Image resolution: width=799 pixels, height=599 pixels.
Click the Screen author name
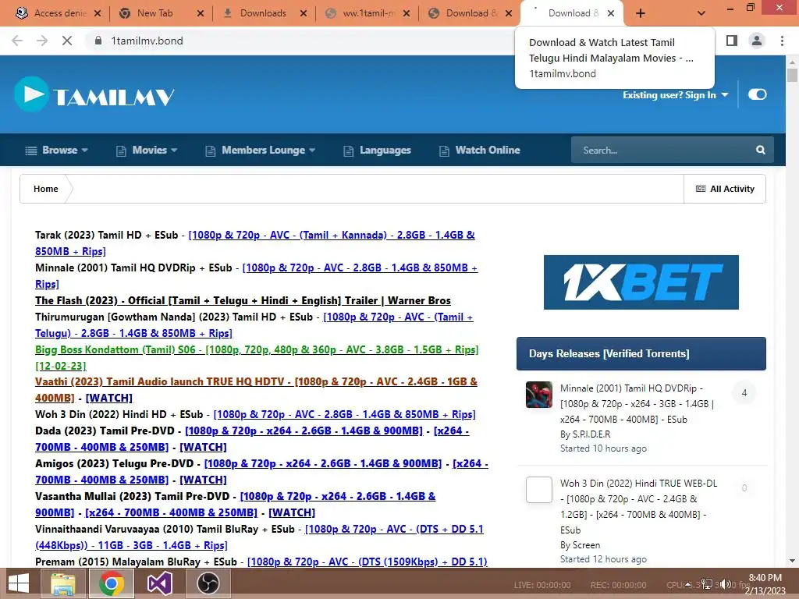point(586,544)
